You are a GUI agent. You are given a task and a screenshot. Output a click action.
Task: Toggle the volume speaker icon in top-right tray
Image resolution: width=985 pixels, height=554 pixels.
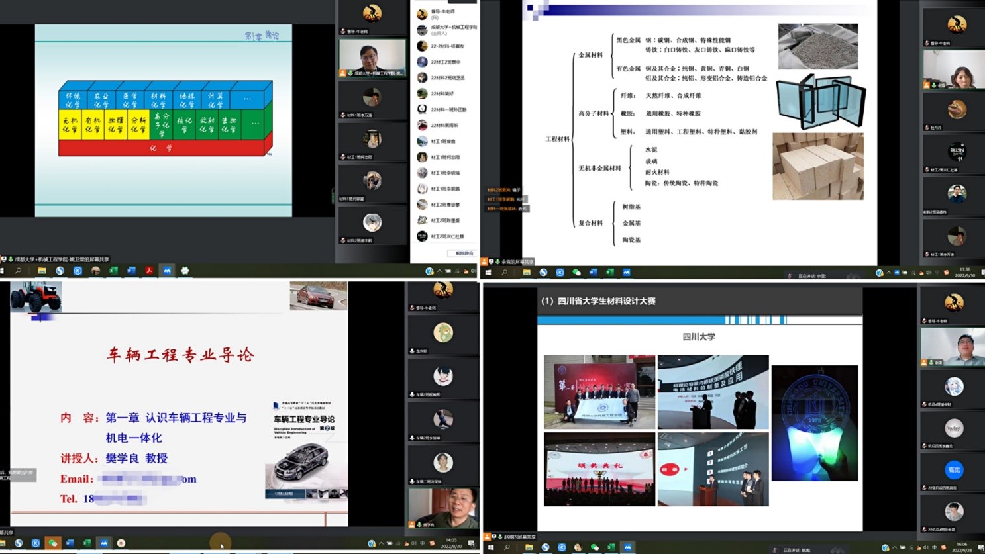pos(928,273)
